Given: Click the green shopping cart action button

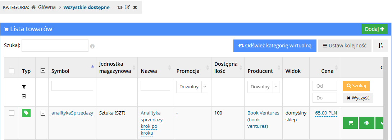Looking at the screenshot, I should click(x=351, y=123).
